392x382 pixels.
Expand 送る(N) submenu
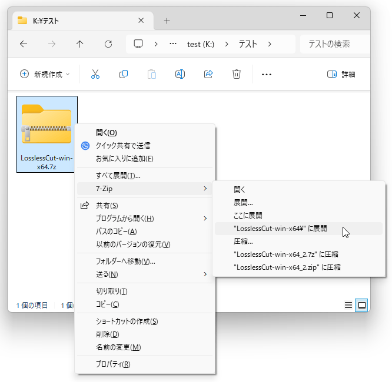coord(145,274)
